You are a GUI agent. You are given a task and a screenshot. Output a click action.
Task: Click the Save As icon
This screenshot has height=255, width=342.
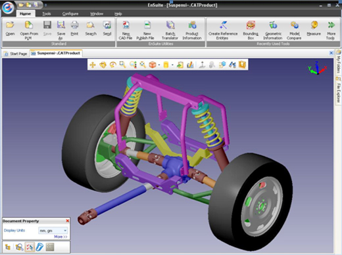[x=61, y=25]
